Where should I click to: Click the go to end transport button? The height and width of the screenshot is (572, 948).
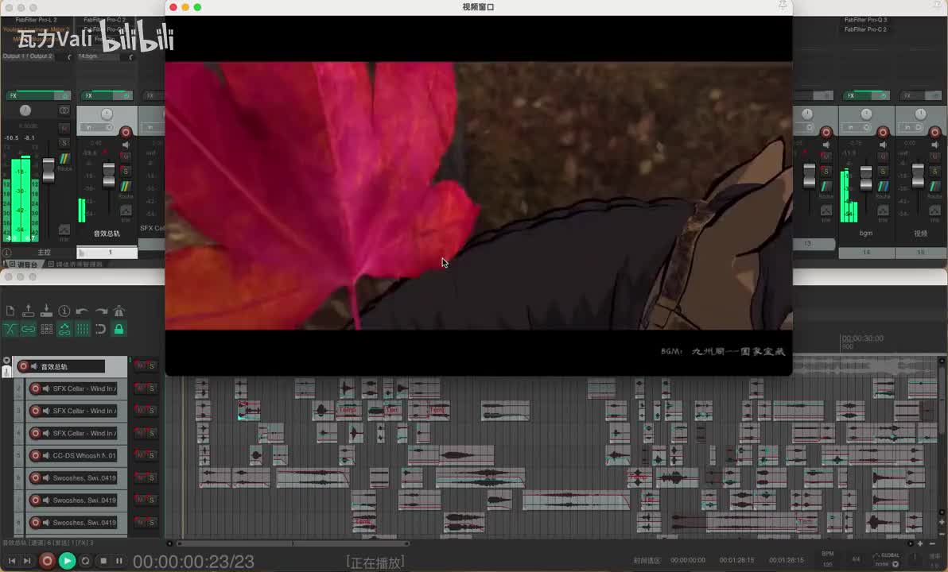click(27, 561)
